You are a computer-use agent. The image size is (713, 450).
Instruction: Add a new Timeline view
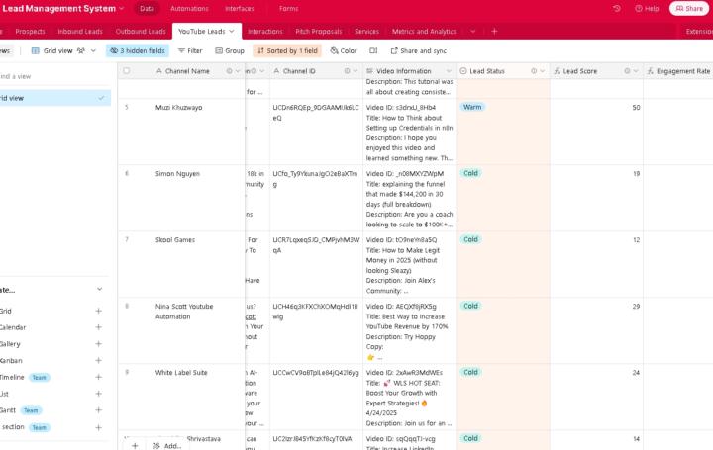(98, 378)
